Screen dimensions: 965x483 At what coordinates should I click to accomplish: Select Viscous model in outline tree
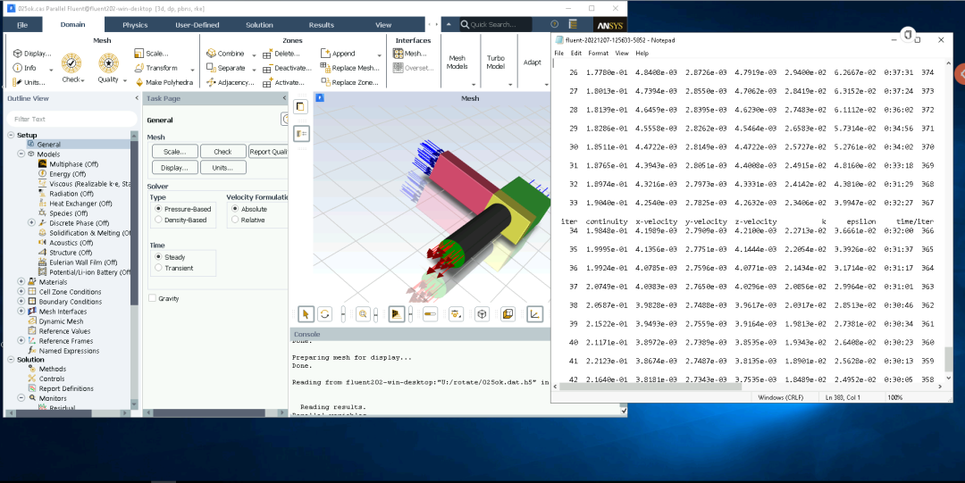pyautogui.click(x=84, y=183)
